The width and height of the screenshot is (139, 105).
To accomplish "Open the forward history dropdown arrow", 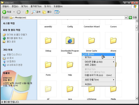I will click(x=23, y=12).
